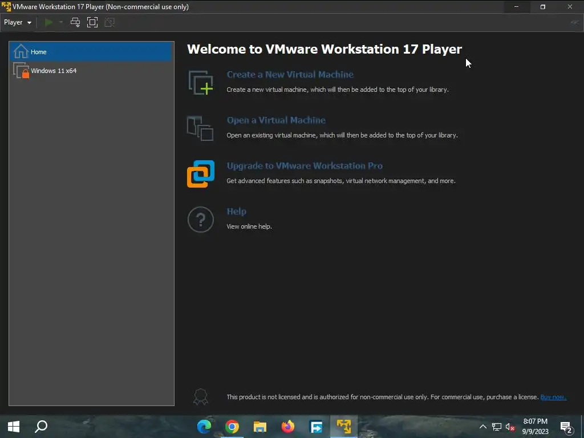Launch Microsoft Edge from taskbar

pyautogui.click(x=204, y=427)
